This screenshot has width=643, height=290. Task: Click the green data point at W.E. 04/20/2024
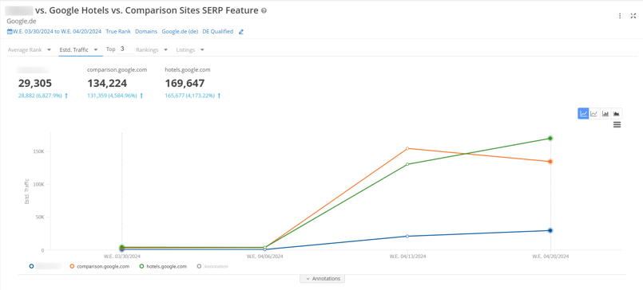550,139
